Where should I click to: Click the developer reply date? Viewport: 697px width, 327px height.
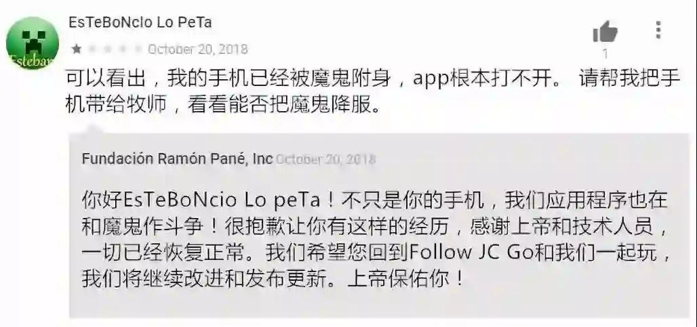pyautogui.click(x=325, y=159)
